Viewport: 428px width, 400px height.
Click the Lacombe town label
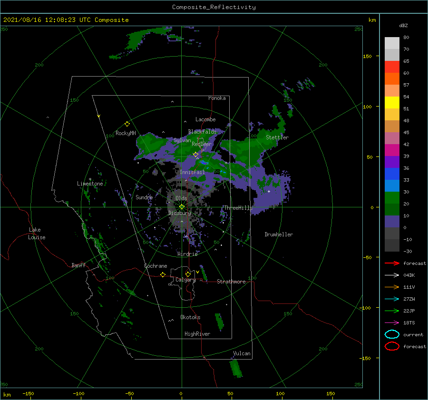click(x=205, y=119)
